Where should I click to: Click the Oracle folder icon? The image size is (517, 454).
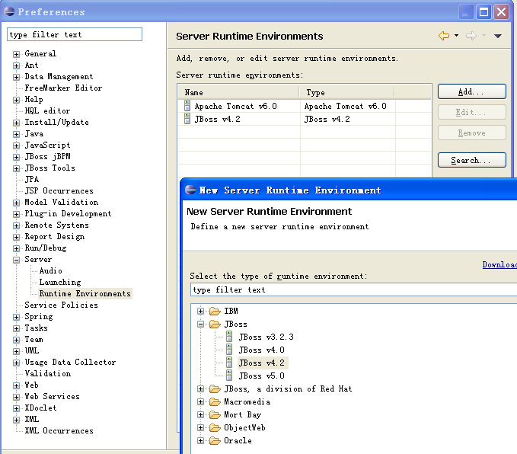[x=215, y=441]
